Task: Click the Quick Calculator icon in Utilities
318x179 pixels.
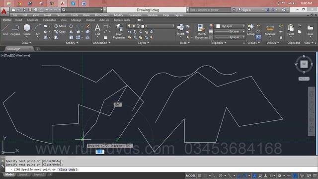Action: tap(281, 37)
